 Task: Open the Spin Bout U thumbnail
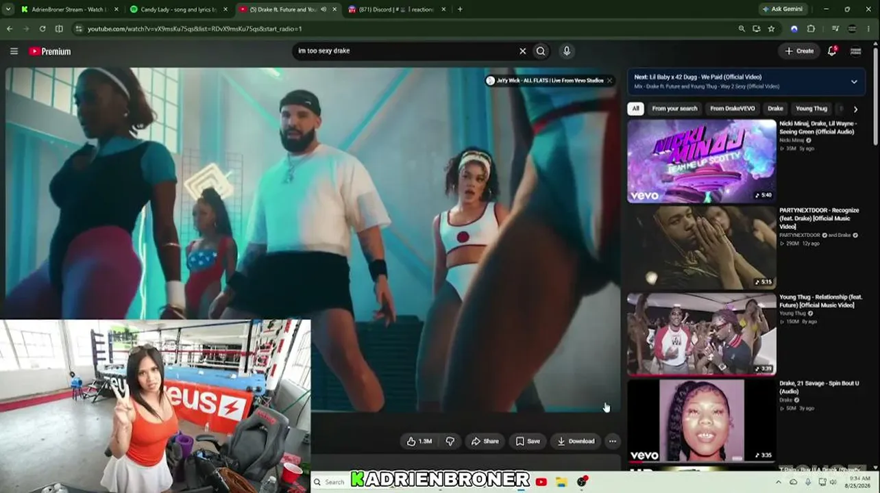(702, 420)
